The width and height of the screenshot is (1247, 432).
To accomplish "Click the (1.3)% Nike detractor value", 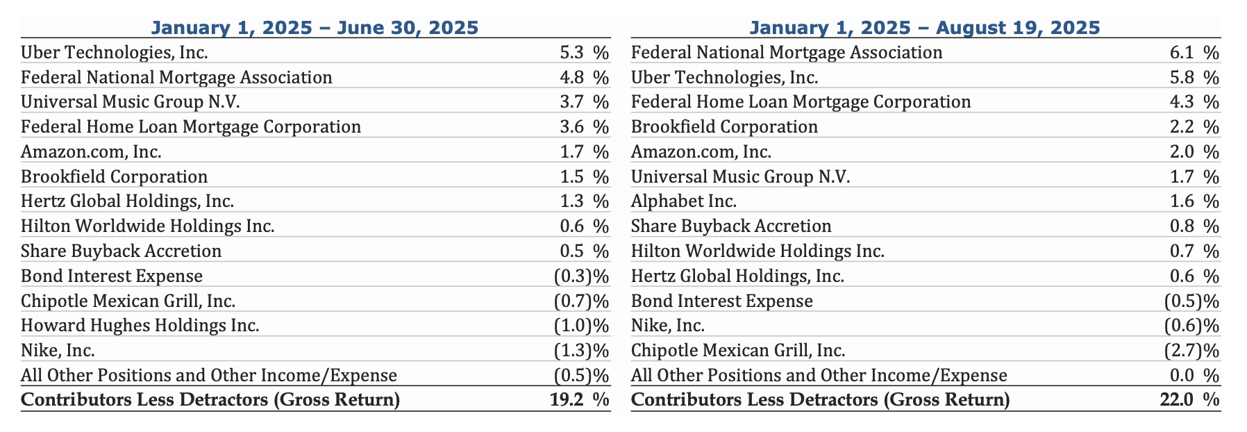I will coord(581,351).
